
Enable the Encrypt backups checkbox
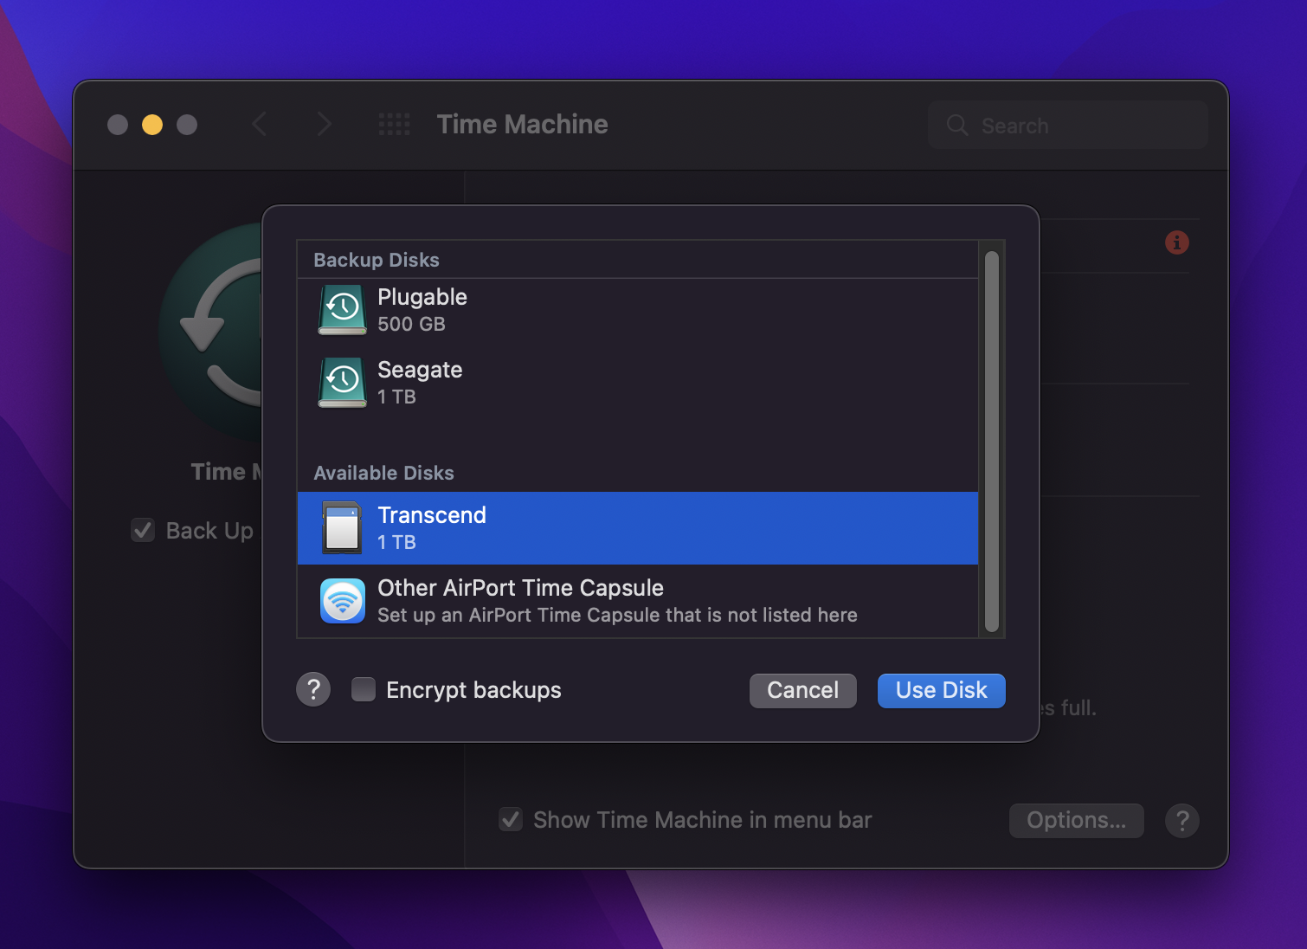[x=363, y=689]
